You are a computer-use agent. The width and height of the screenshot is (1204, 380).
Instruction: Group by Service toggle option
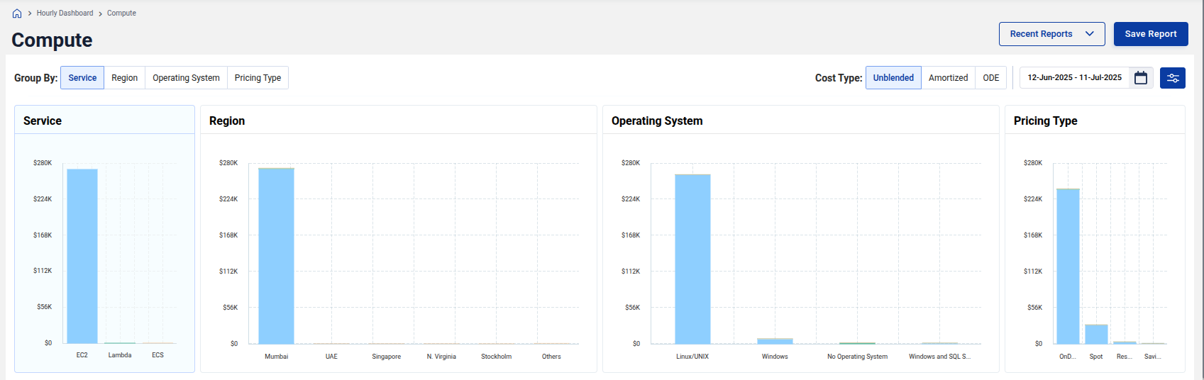pyautogui.click(x=82, y=78)
